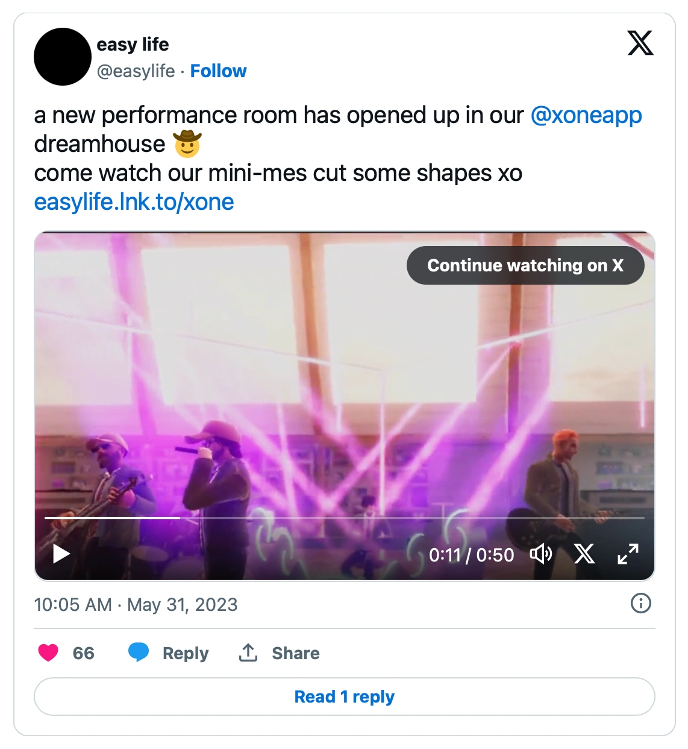Follow the easy life account
Image resolution: width=688 pixels, height=749 pixels.
click(218, 71)
